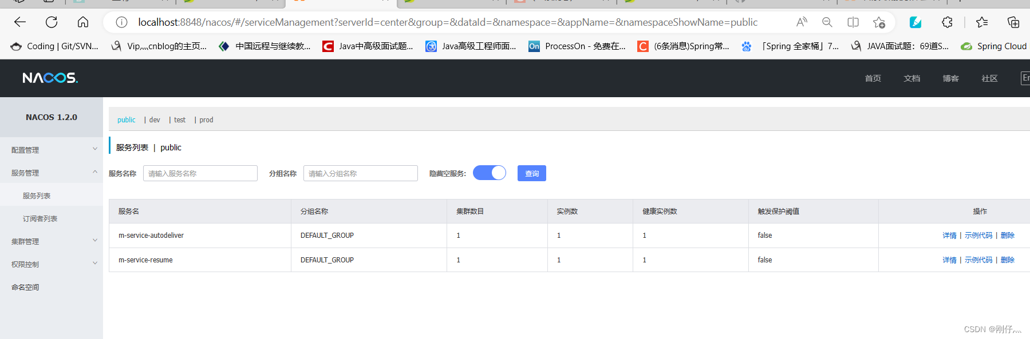Image resolution: width=1030 pixels, height=339 pixels.
Task: Click the 分组名称 input field
Action: [x=361, y=173]
